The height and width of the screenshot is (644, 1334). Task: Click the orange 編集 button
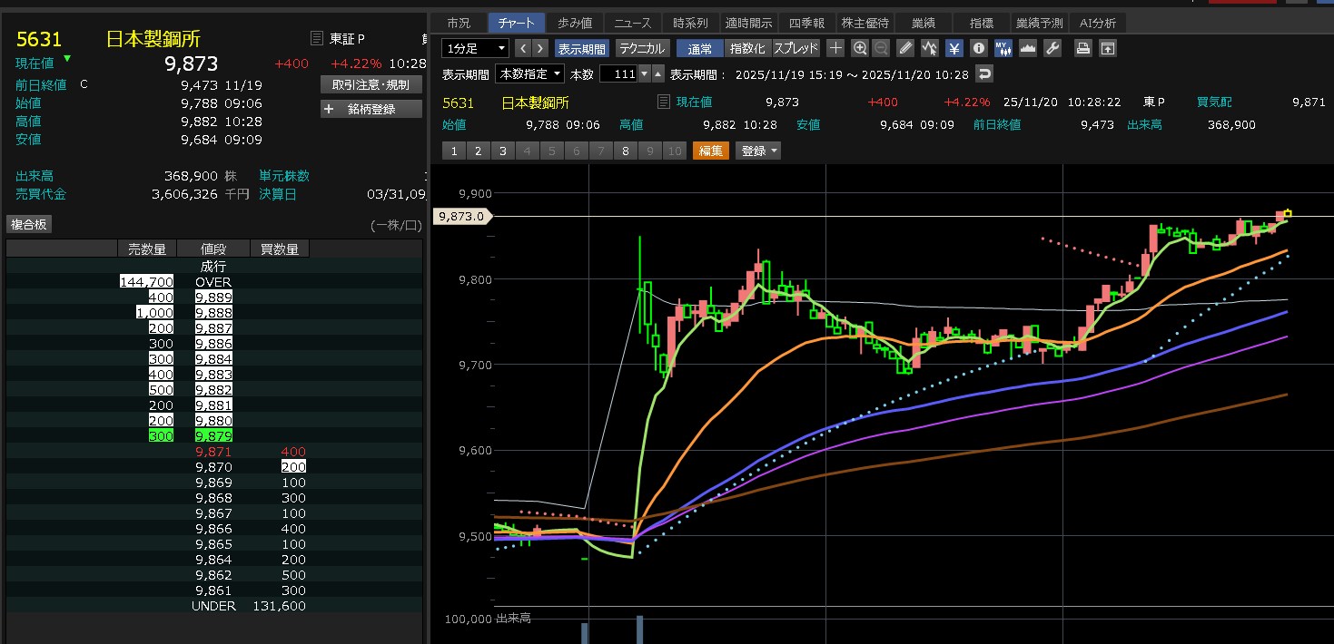(x=711, y=151)
